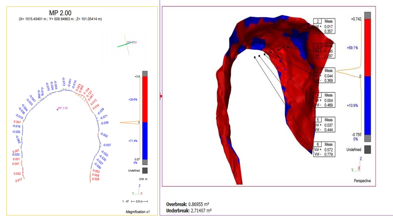Viewport: 393px width, 221px height.
Task: Click the MP 2.00 title heading
Action: 60,13
